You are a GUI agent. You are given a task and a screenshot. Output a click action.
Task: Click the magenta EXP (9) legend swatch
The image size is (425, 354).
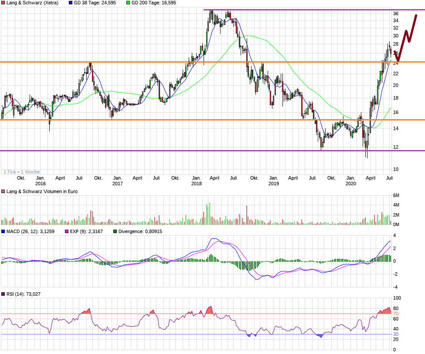[x=67, y=232]
